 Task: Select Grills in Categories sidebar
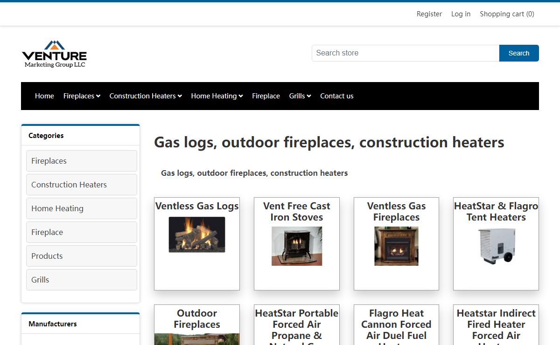[82, 280]
